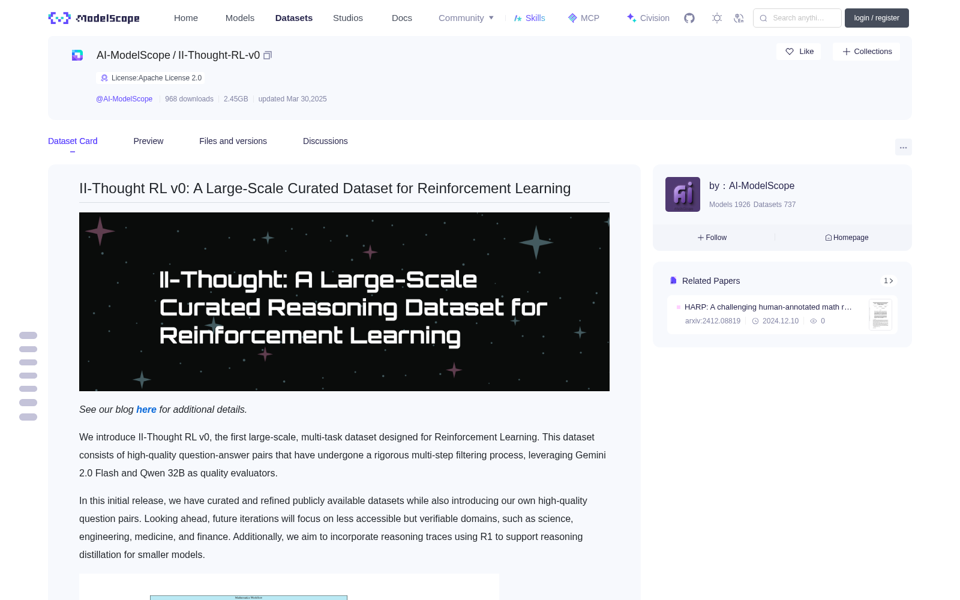The width and height of the screenshot is (960, 600).
Task: Toggle the light/dark theme sun icon
Action: click(x=717, y=18)
